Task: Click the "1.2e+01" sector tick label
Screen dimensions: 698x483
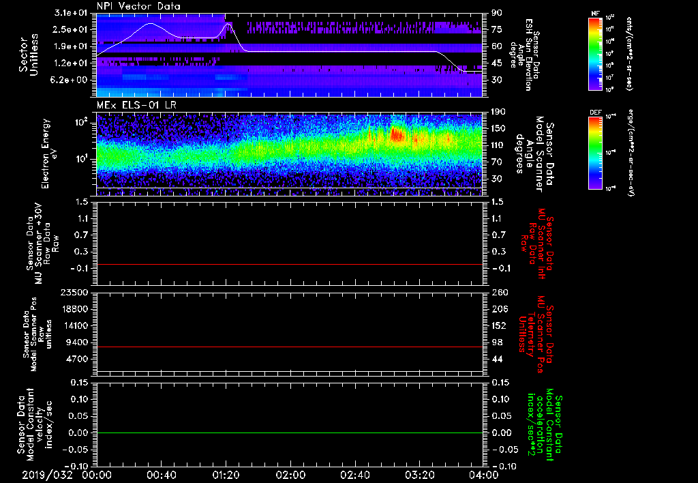Action: pos(72,63)
